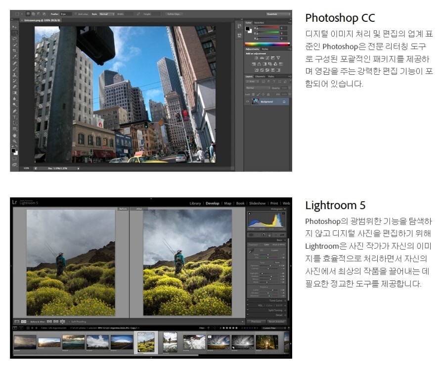The image size is (445, 380).
Task: Open the Essentials workspace dropdown in Photoshop
Action: (x=278, y=14)
